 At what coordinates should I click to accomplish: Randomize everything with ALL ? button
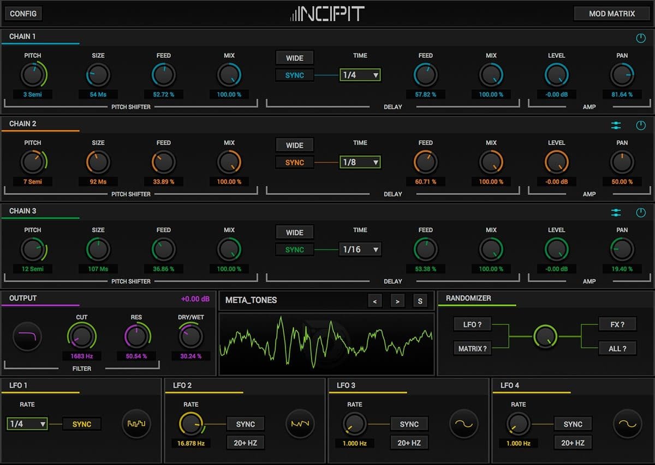(x=617, y=348)
